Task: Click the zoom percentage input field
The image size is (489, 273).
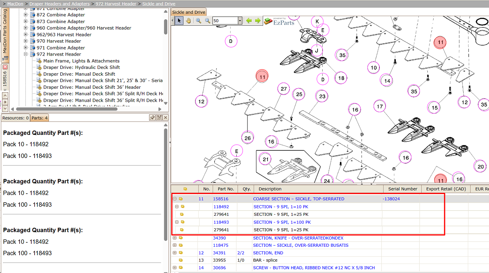Action: pos(225,20)
